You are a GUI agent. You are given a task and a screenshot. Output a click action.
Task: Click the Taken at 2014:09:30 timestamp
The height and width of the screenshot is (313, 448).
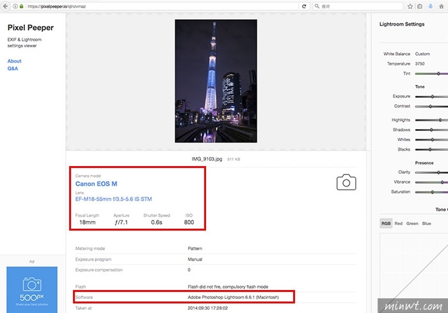(208, 308)
